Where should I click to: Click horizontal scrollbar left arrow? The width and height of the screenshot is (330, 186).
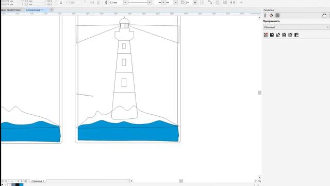click(x=131, y=181)
